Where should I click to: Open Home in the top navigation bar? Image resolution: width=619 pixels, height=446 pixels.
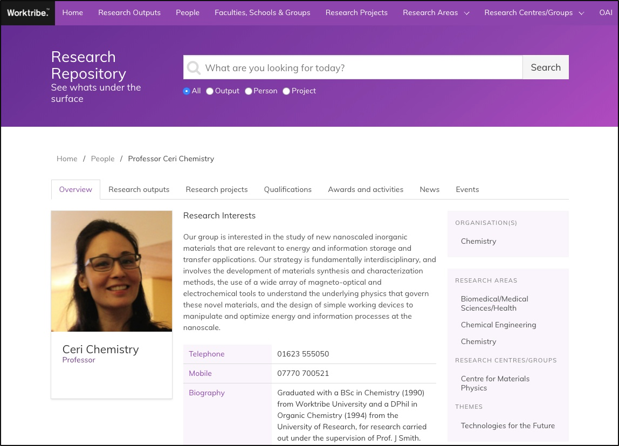[73, 12]
